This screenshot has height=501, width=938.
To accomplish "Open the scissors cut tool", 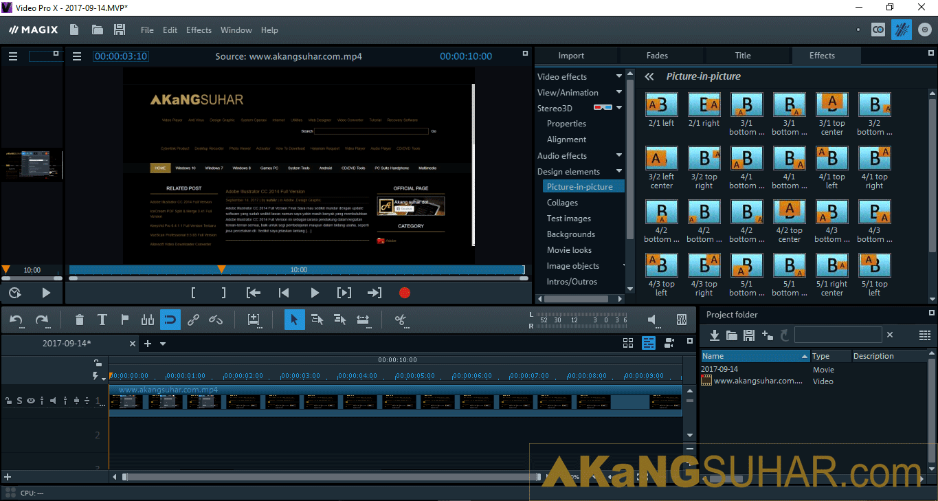I will tap(401, 320).
